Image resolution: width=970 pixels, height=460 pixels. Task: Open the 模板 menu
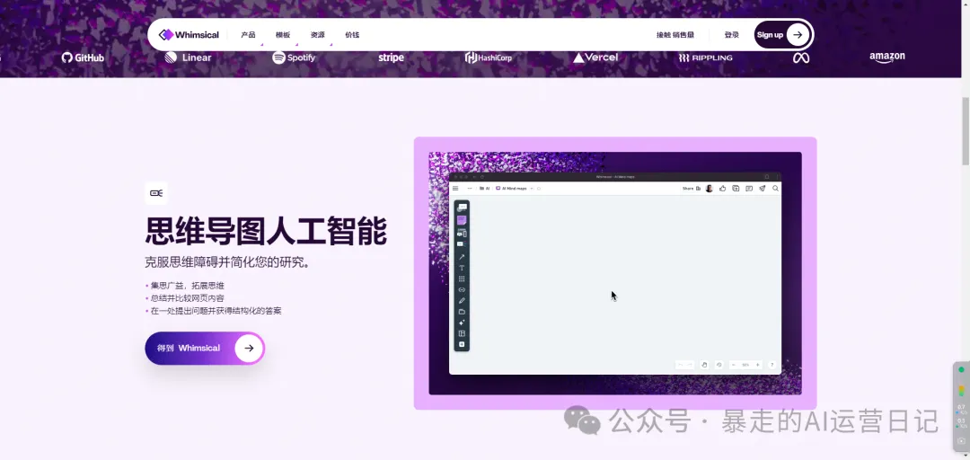click(283, 35)
